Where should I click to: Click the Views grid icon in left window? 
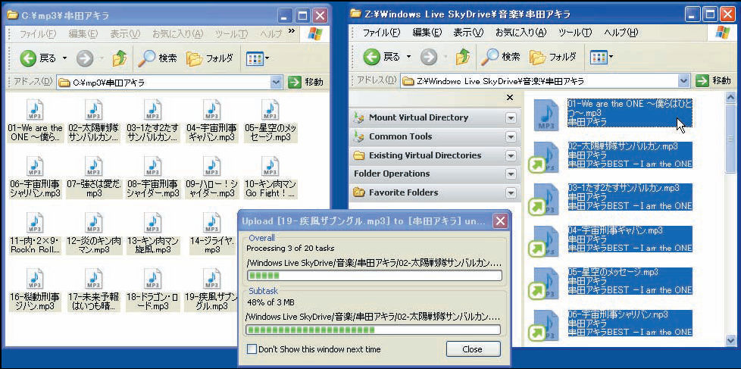255,58
